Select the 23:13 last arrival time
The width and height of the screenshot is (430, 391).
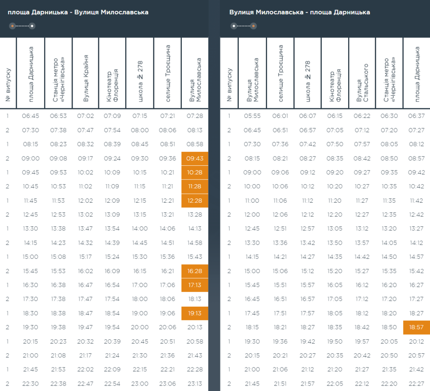click(x=195, y=383)
